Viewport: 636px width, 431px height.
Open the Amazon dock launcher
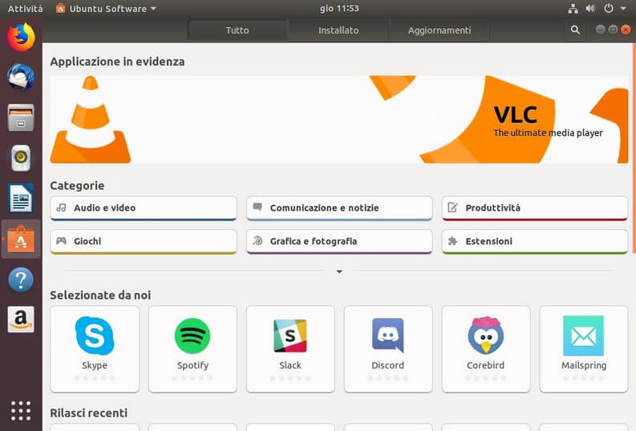click(x=21, y=319)
